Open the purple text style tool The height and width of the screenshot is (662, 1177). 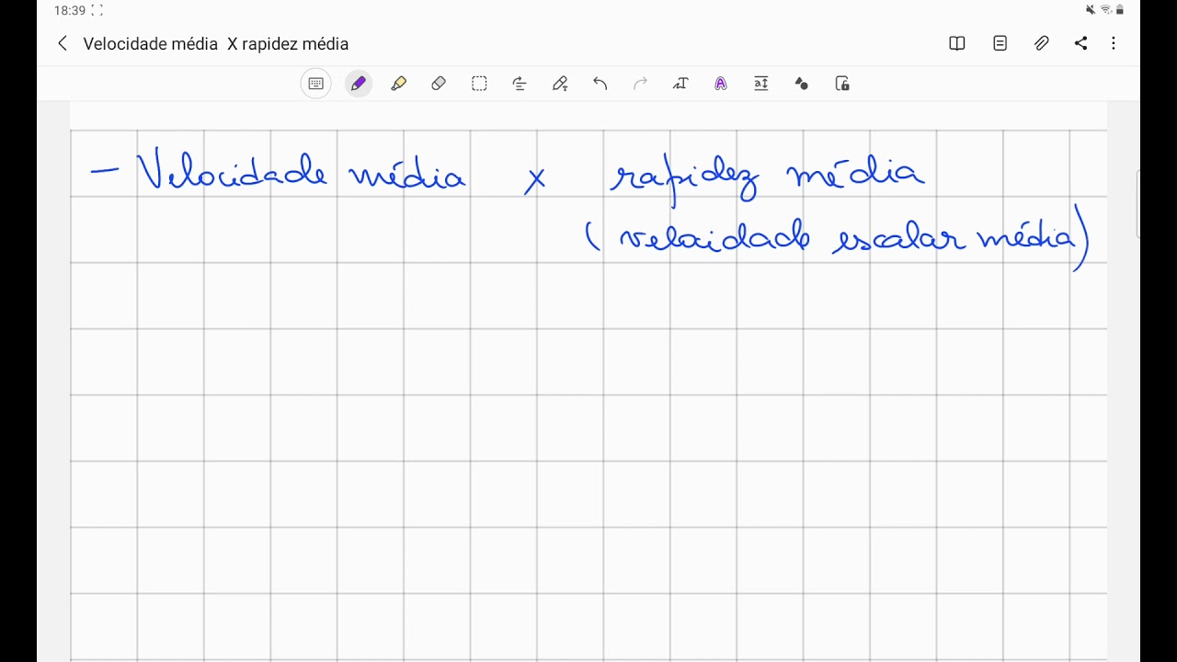pyautogui.click(x=721, y=84)
